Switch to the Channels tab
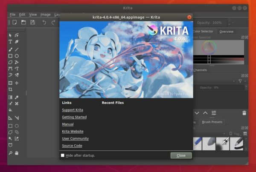This screenshot has width=256, height=172. [x=200, y=70]
